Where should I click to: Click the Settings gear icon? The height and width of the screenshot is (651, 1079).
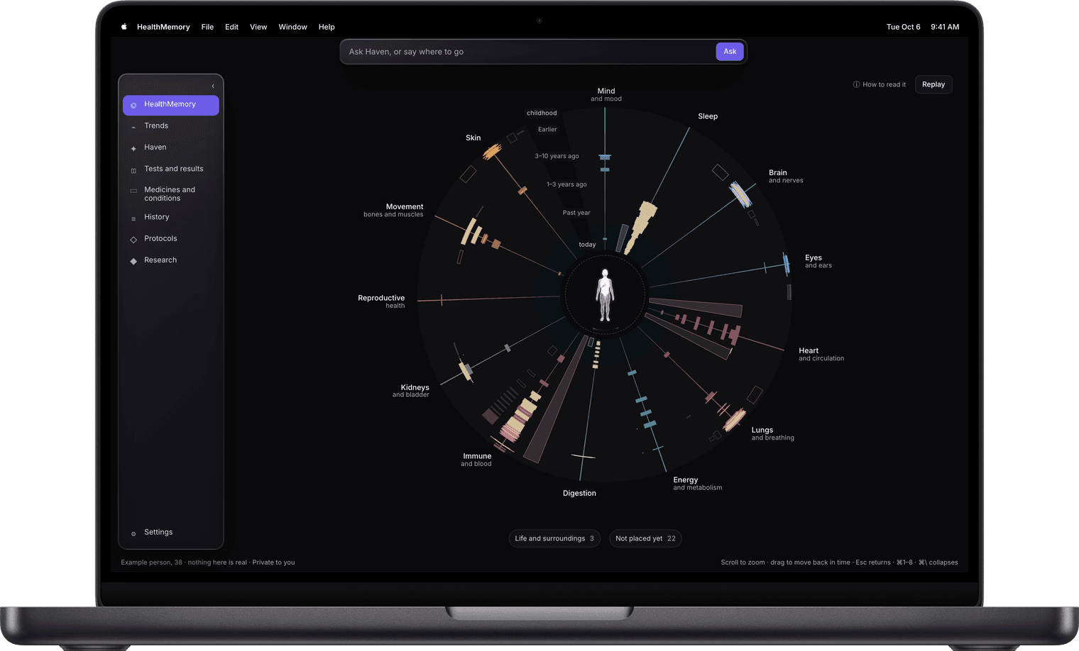point(133,533)
